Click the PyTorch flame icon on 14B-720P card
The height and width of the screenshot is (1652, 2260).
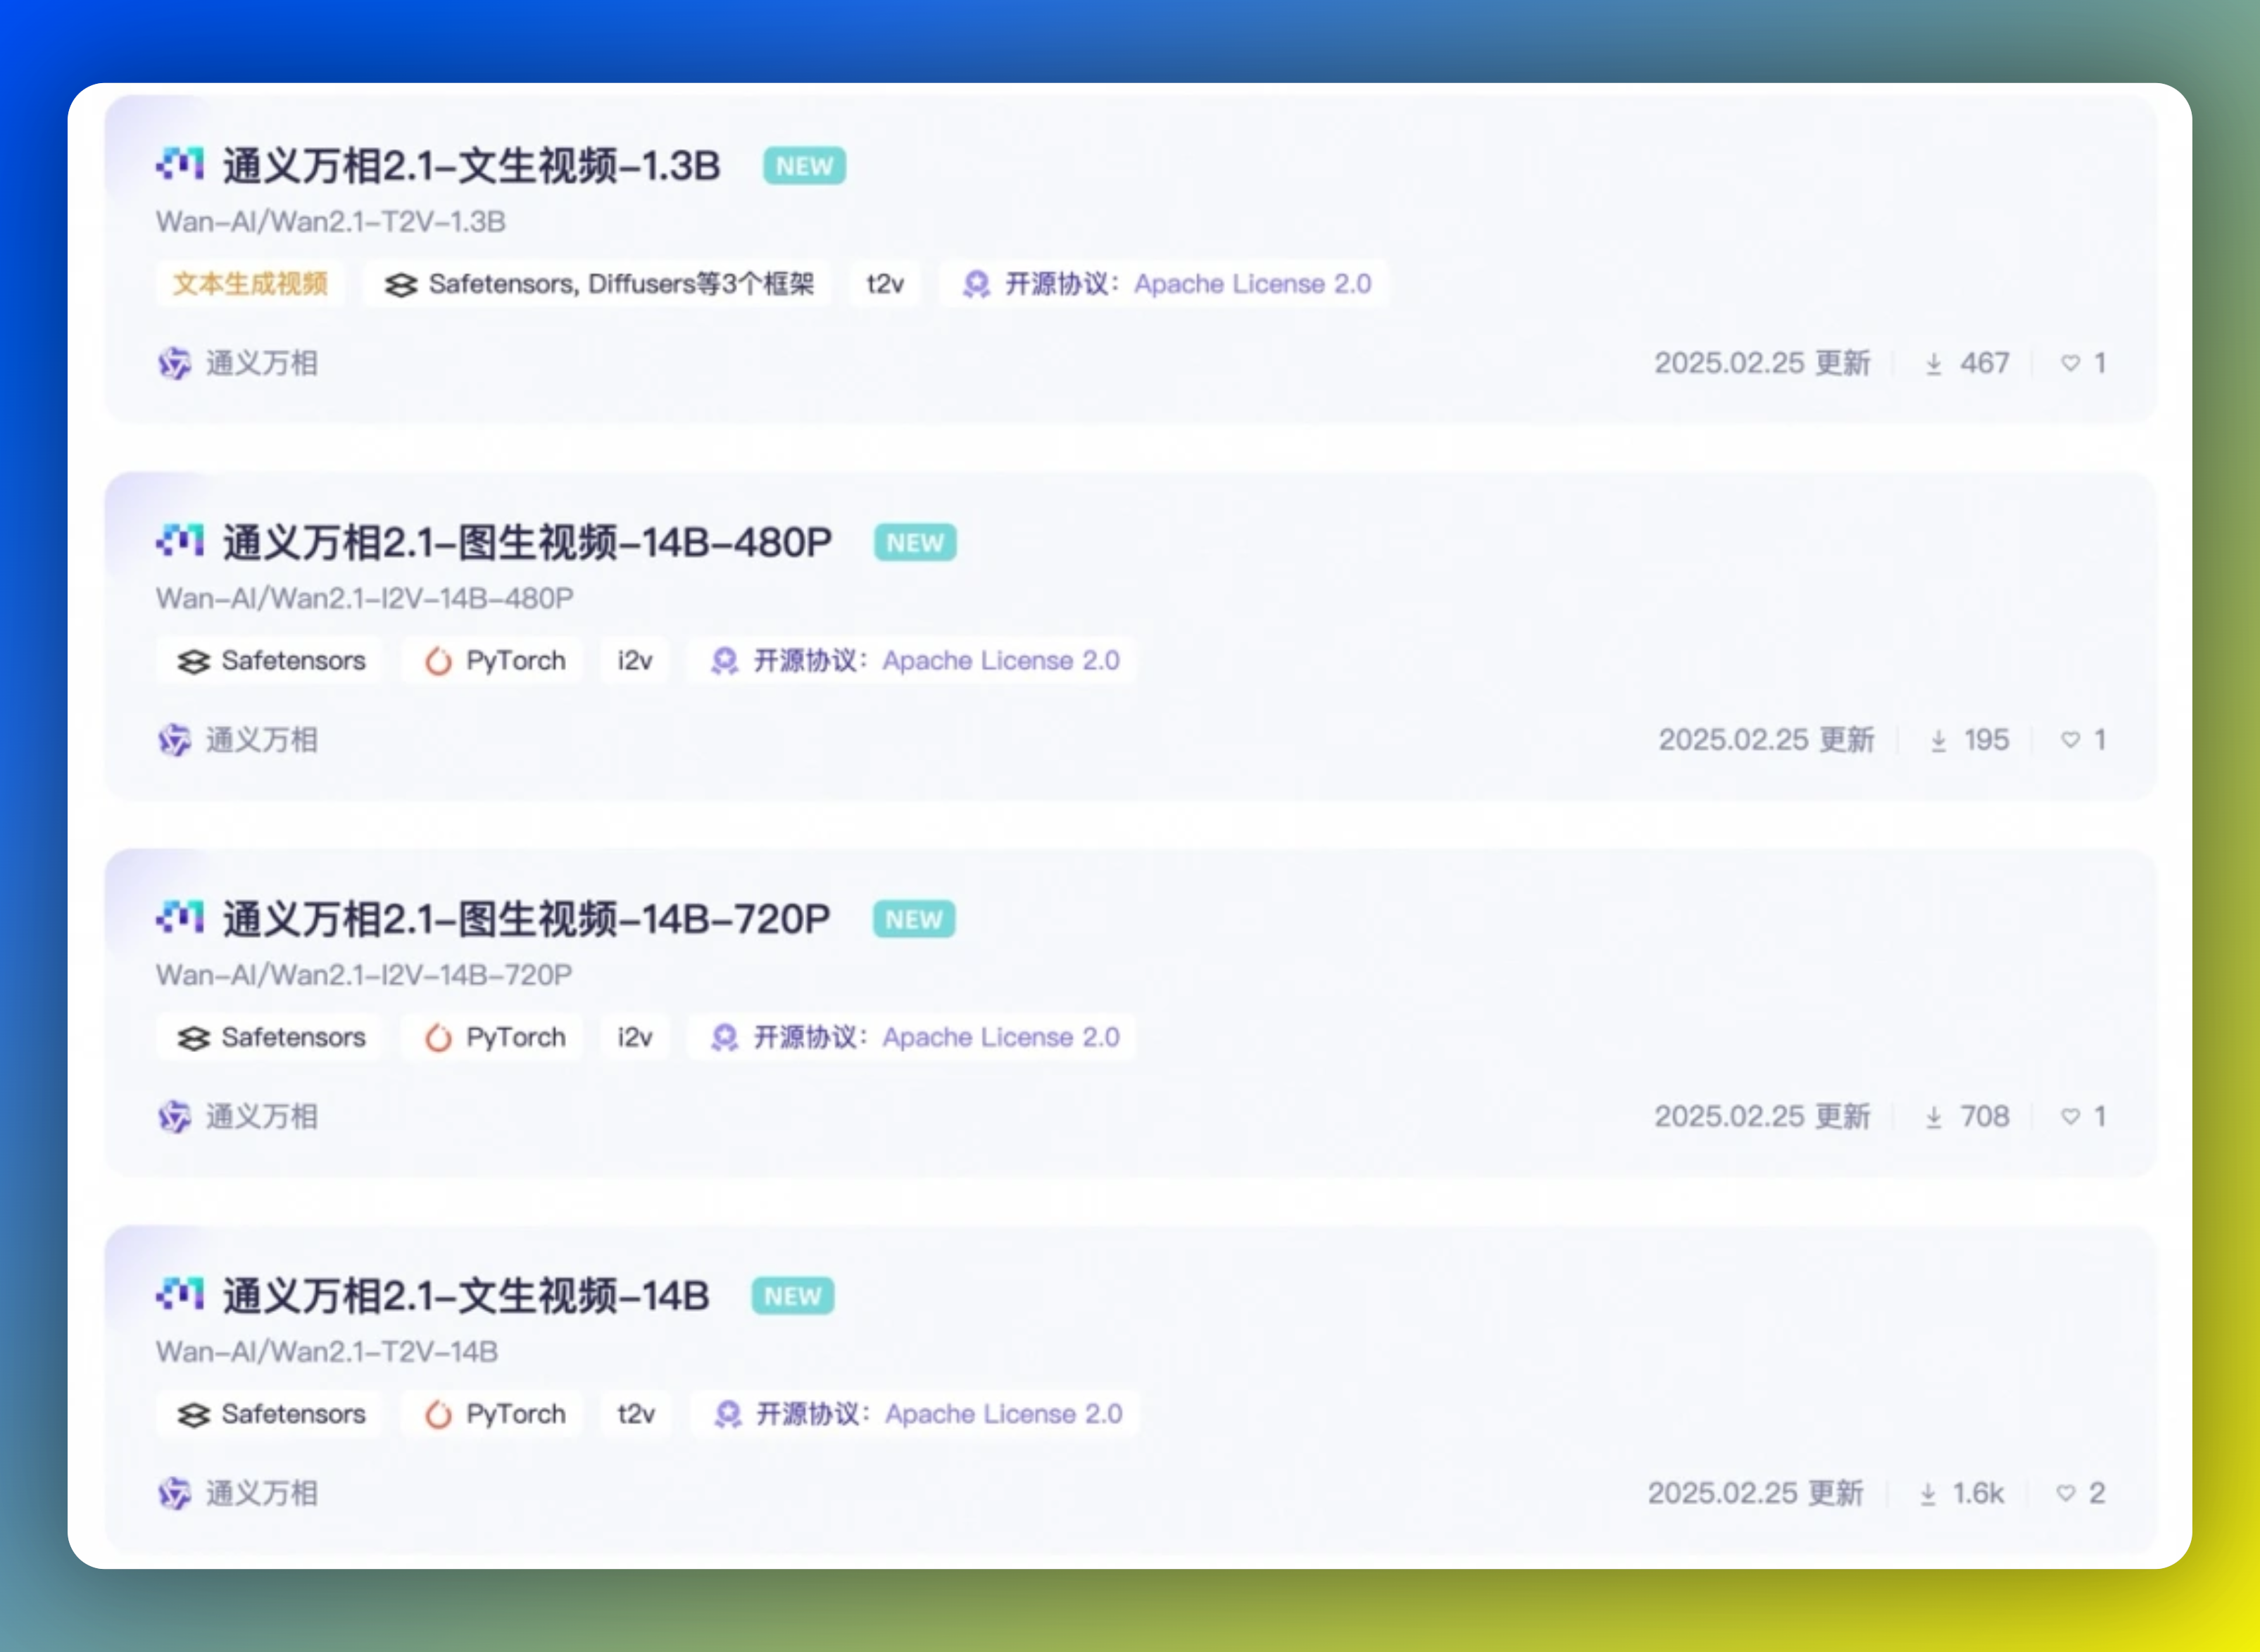(x=438, y=1038)
